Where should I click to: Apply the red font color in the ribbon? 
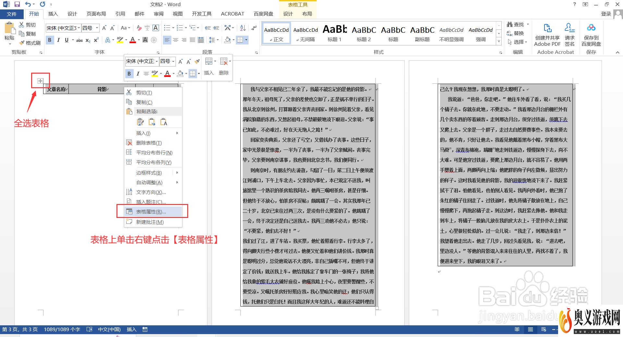tap(132, 40)
